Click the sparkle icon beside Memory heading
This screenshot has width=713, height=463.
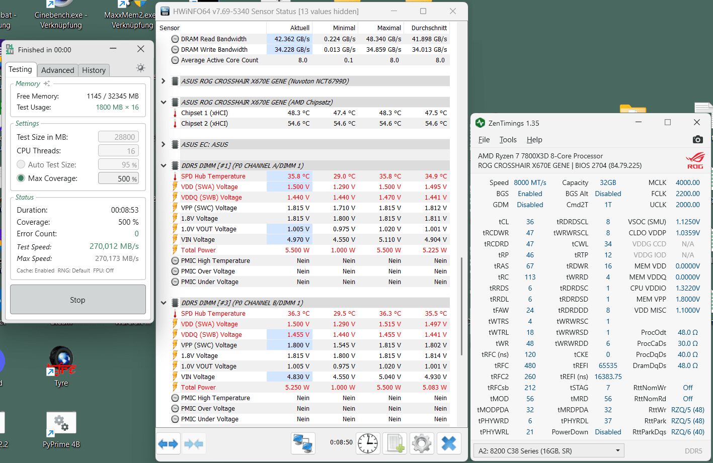click(47, 83)
